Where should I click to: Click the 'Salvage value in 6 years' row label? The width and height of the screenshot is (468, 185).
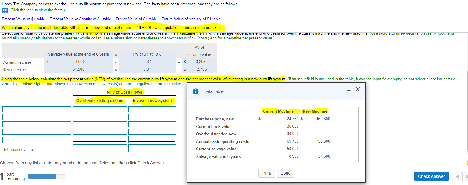[218, 157]
